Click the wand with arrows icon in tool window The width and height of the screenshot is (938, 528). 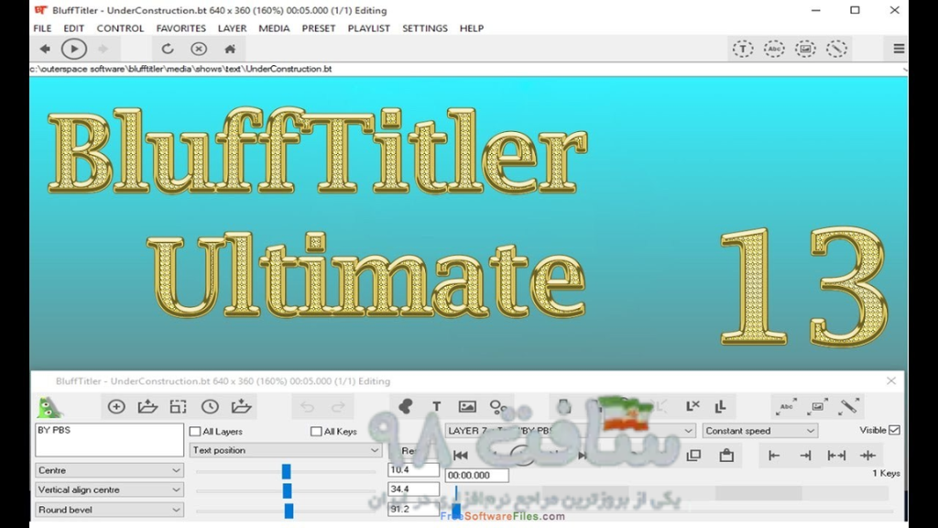849,406
